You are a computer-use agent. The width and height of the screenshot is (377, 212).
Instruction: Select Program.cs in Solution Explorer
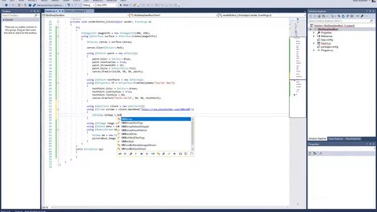(327, 51)
